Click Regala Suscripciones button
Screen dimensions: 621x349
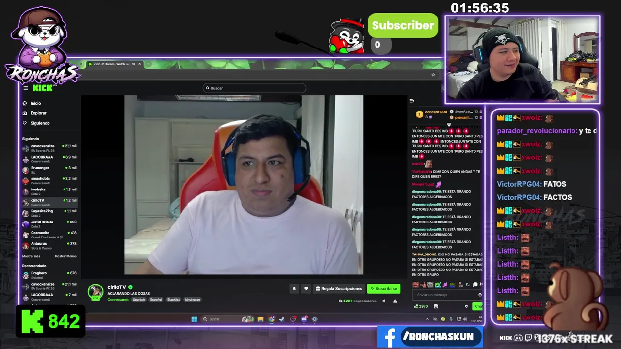[x=339, y=289]
